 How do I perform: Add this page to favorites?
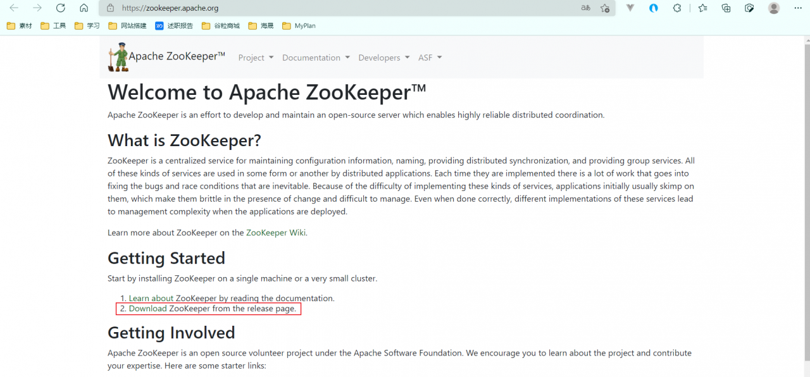tap(605, 8)
